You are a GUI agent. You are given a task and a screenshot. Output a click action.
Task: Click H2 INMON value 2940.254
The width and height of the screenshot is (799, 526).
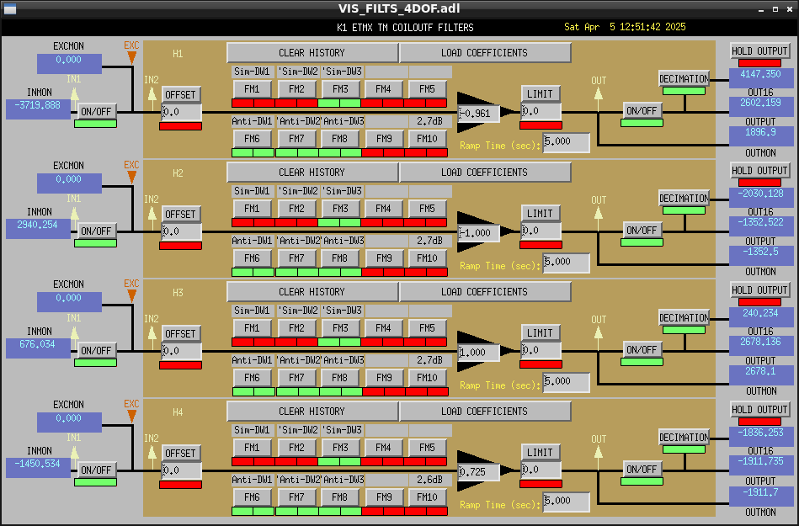(x=38, y=229)
